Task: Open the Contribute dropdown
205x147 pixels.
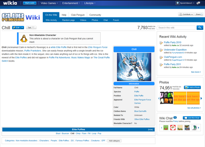Action: tap(186, 14)
